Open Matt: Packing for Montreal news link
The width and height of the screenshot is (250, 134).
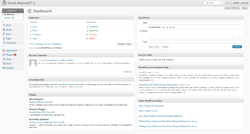pos(151,106)
